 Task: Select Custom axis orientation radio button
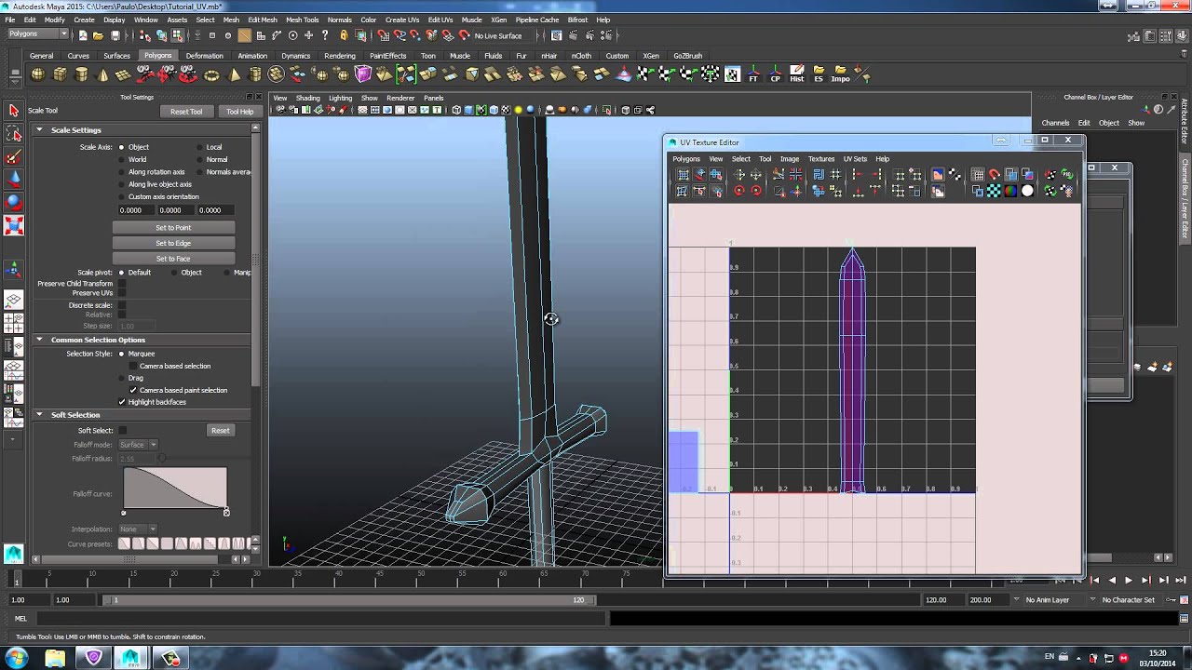[x=122, y=196]
